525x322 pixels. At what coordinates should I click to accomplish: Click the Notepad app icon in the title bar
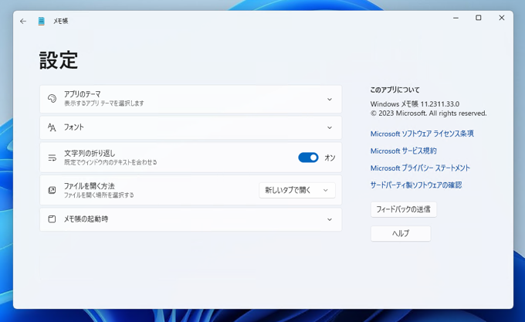tap(41, 21)
